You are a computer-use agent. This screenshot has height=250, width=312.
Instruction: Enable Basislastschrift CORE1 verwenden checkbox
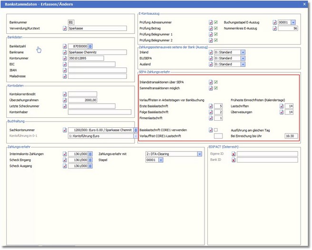[216, 130]
